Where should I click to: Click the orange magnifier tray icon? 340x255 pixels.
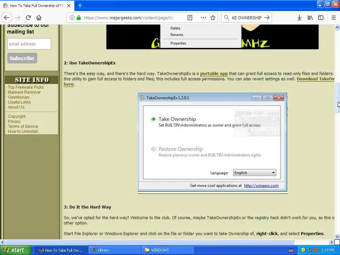315,250
